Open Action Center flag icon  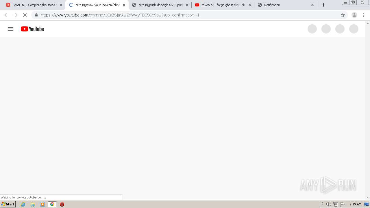click(343, 204)
